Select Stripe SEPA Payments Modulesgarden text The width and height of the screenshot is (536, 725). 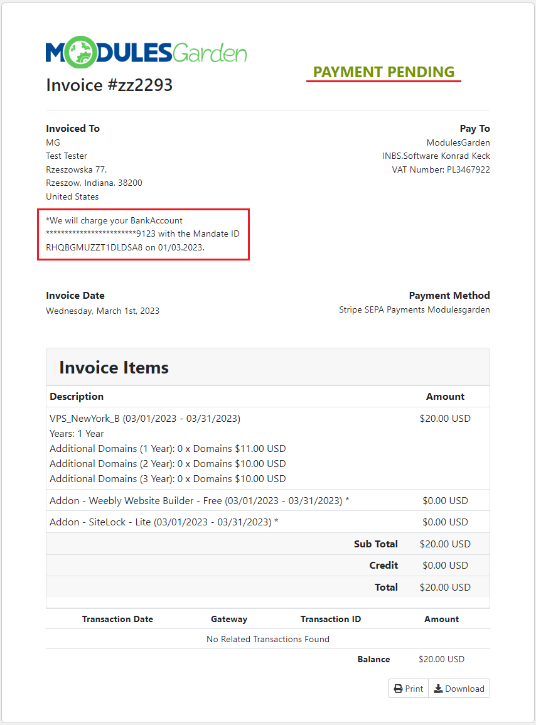pos(414,309)
